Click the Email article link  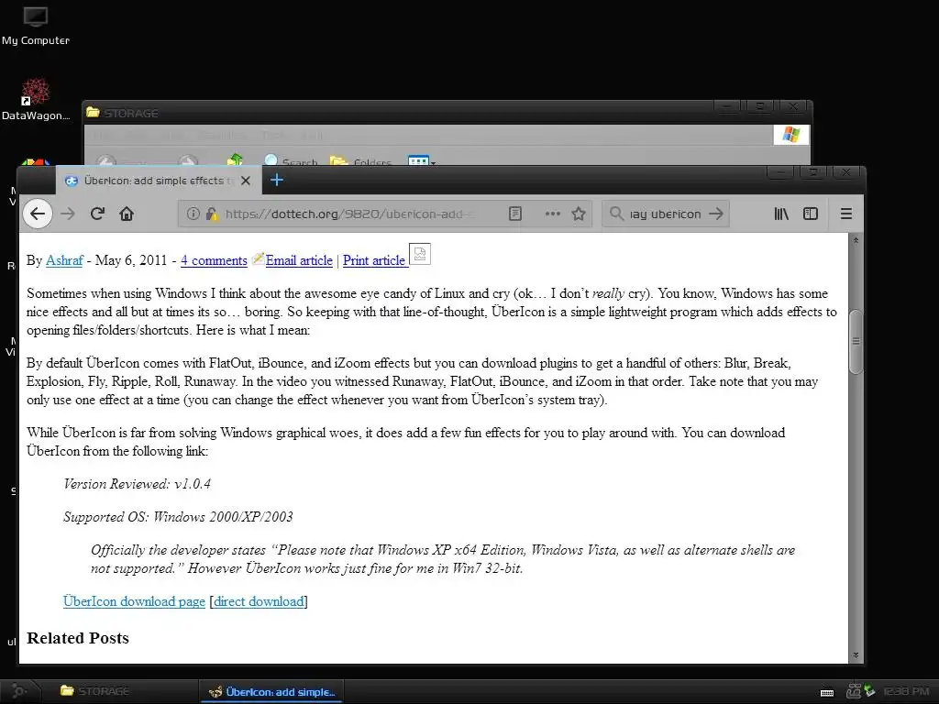(x=299, y=260)
